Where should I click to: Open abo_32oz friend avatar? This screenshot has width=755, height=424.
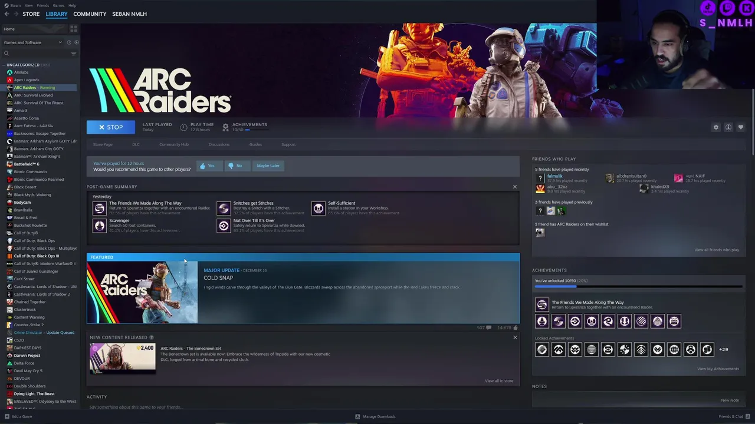[x=540, y=188]
